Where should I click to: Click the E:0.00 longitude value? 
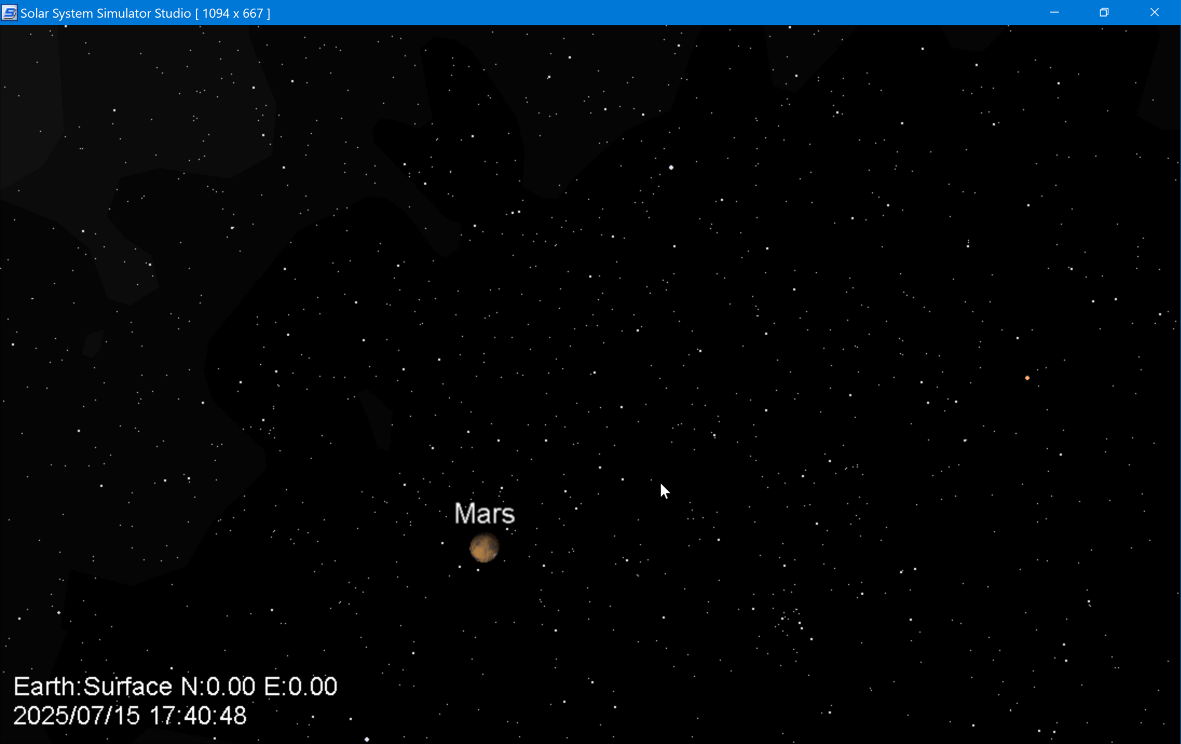pyautogui.click(x=300, y=687)
